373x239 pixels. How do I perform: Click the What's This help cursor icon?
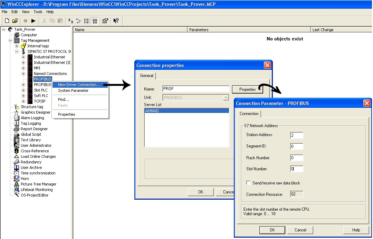pos(116,21)
